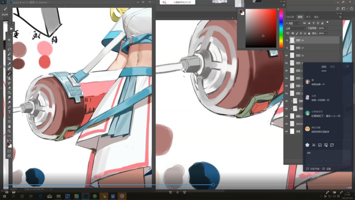Pause the video playback

pos(177,192)
